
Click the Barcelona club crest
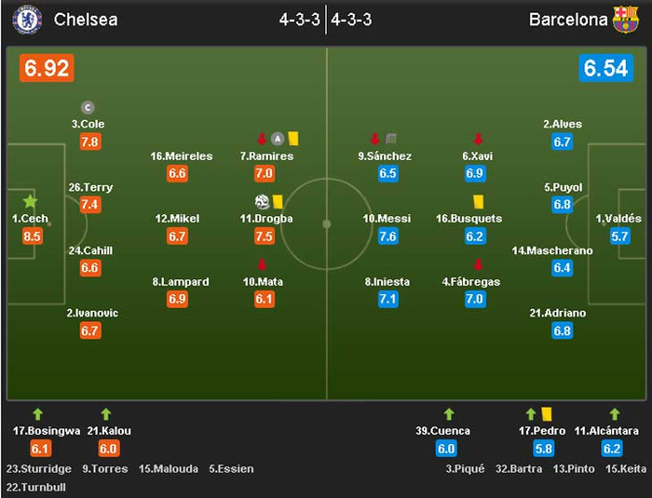[x=625, y=20]
